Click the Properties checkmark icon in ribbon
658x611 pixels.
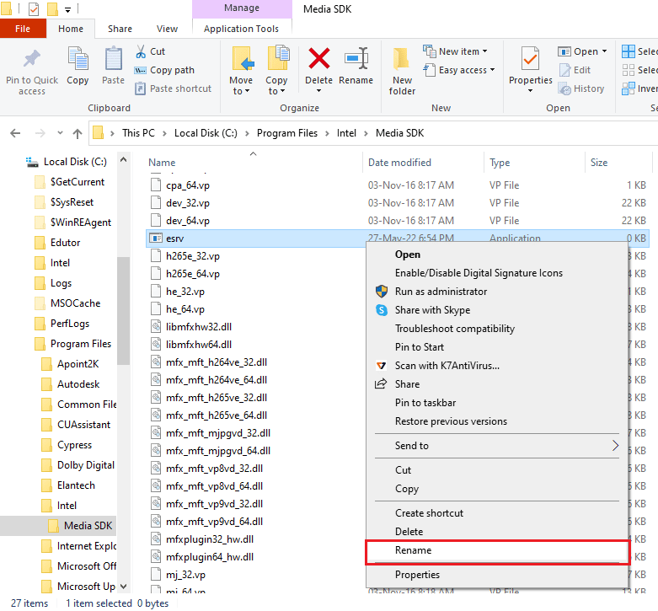[x=530, y=59]
